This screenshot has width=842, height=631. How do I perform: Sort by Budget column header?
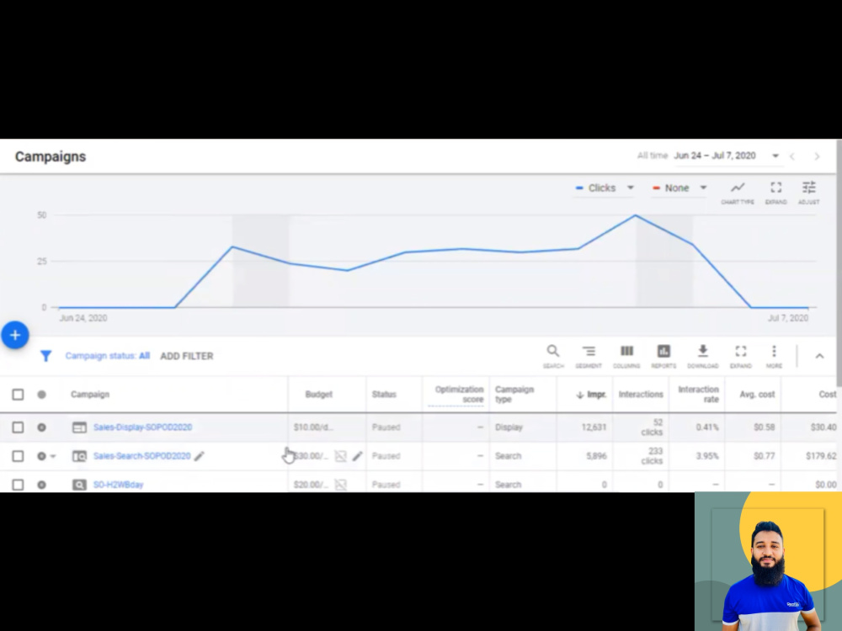pos(319,395)
